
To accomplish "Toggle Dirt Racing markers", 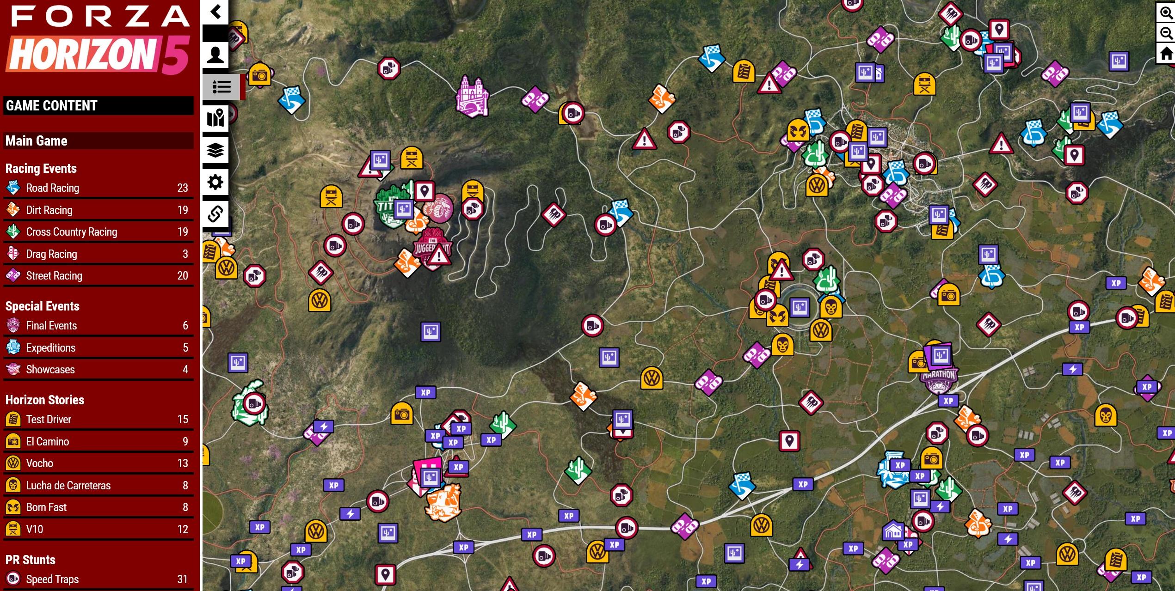I will [98, 210].
